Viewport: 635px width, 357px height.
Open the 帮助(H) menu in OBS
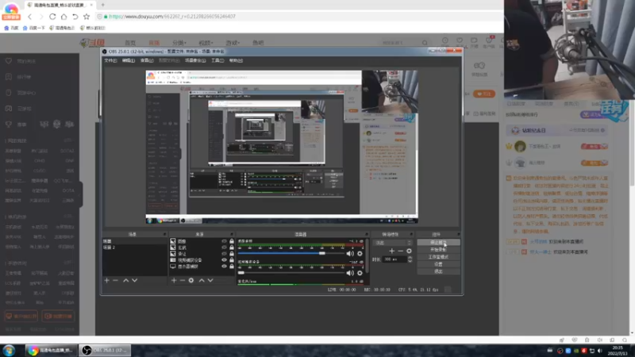(236, 60)
